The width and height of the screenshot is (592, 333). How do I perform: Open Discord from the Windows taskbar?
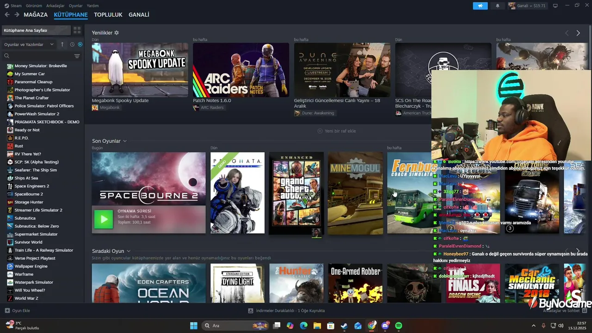coord(385,326)
